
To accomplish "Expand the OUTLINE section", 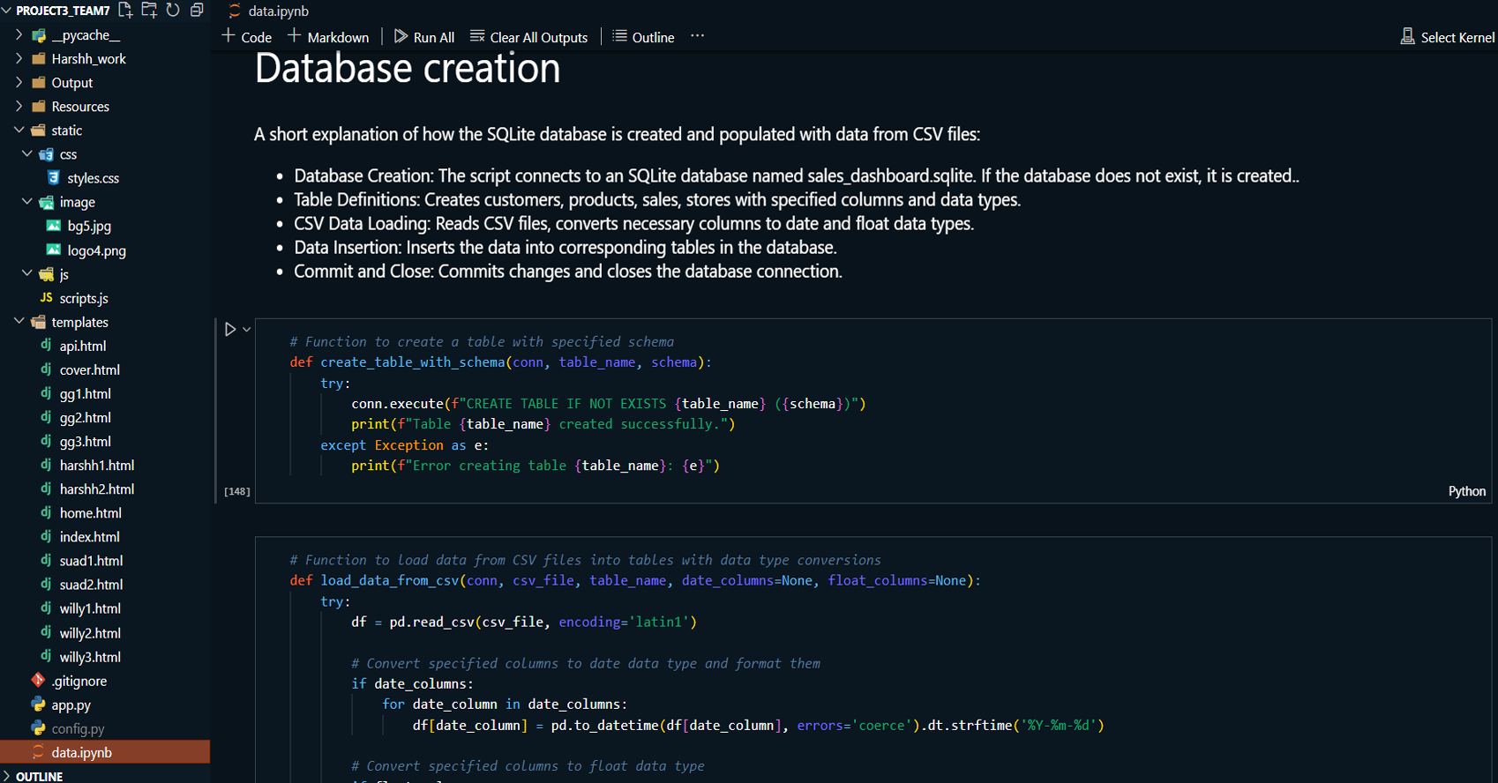I will pos(39,776).
